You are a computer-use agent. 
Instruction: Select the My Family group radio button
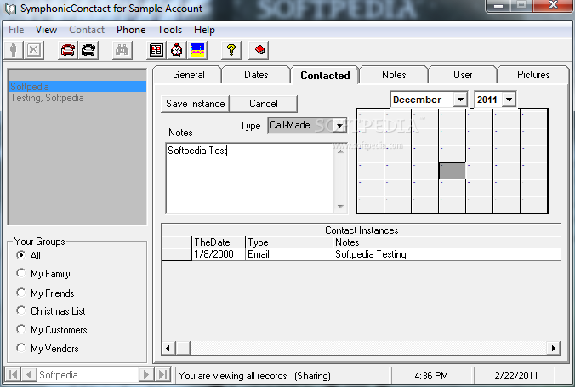click(x=21, y=273)
